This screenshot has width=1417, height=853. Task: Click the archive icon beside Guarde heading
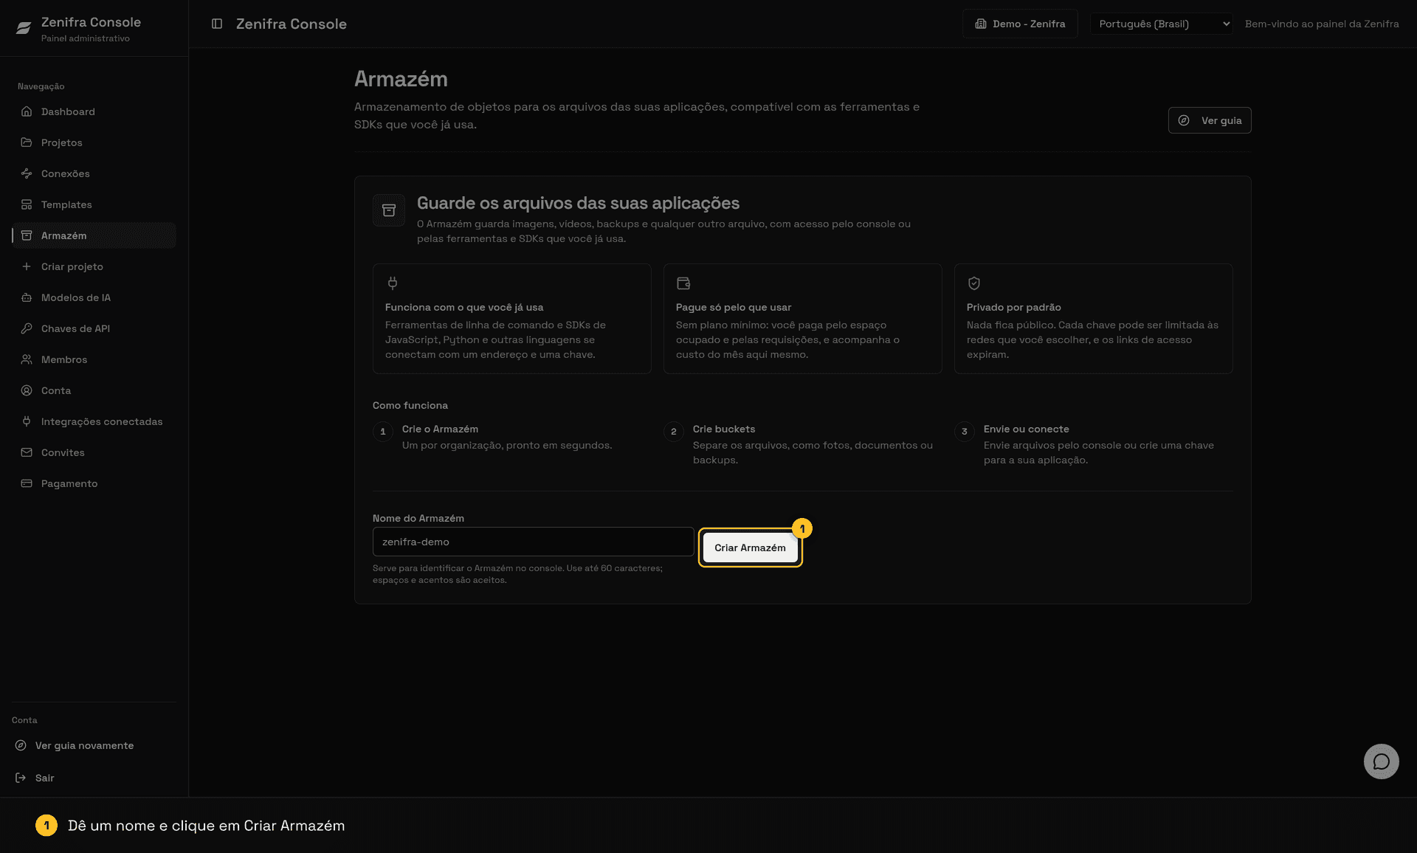[x=389, y=210]
